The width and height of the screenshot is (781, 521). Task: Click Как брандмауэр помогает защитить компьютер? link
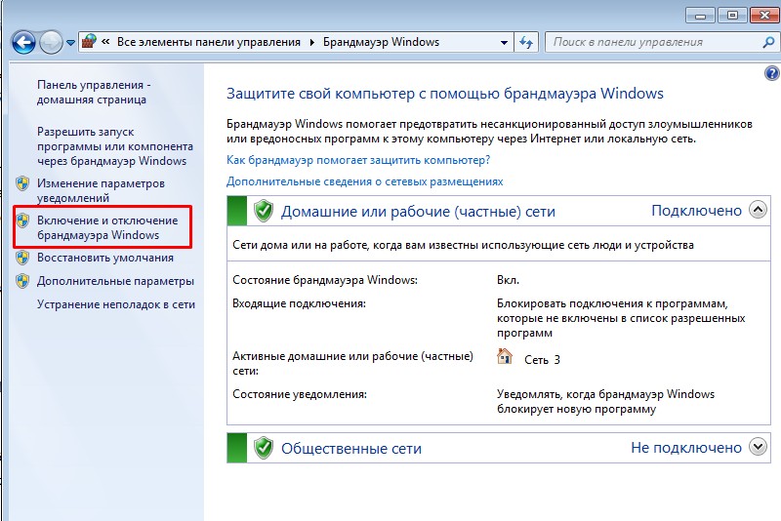click(x=358, y=159)
